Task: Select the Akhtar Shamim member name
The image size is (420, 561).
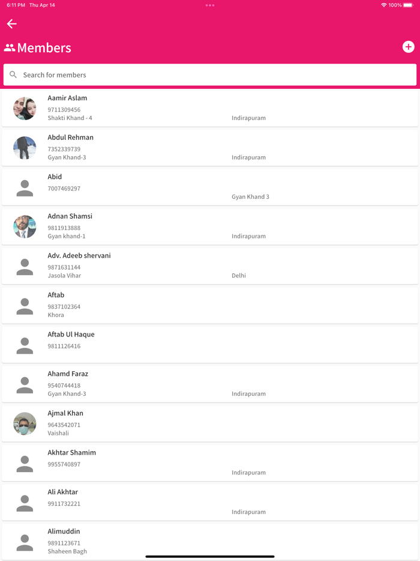Action: (72, 453)
